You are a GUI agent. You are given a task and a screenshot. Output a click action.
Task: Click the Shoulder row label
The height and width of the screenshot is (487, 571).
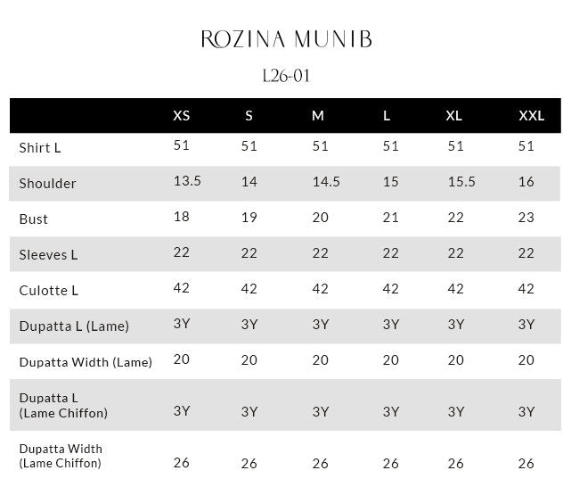click(48, 184)
